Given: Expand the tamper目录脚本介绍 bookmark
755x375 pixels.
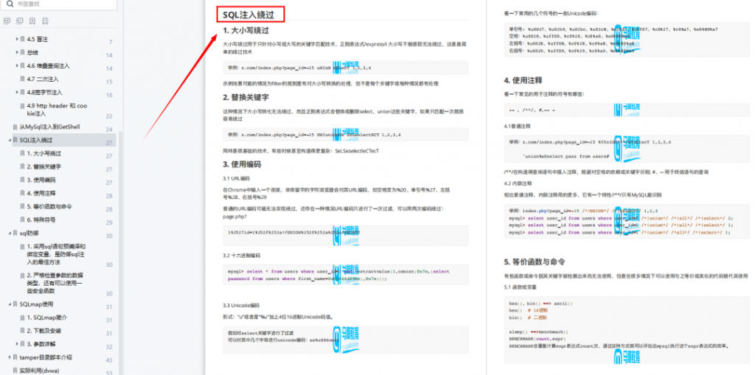Looking at the screenshot, I should pos(9,357).
